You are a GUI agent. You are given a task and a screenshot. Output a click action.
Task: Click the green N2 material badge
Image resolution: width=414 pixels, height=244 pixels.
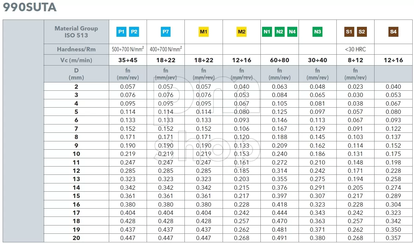(x=280, y=32)
